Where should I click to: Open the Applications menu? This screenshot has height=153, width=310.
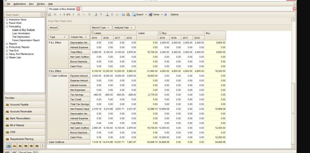(x=20, y=4)
